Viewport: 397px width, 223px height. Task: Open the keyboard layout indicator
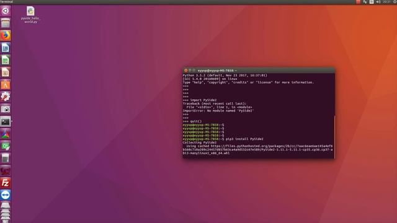click(372, 2)
